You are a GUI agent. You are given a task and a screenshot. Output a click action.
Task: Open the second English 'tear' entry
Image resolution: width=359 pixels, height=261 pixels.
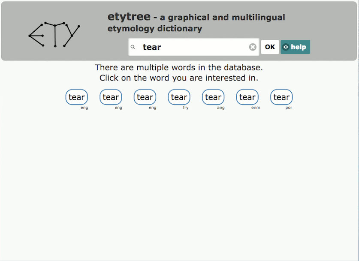coord(111,97)
